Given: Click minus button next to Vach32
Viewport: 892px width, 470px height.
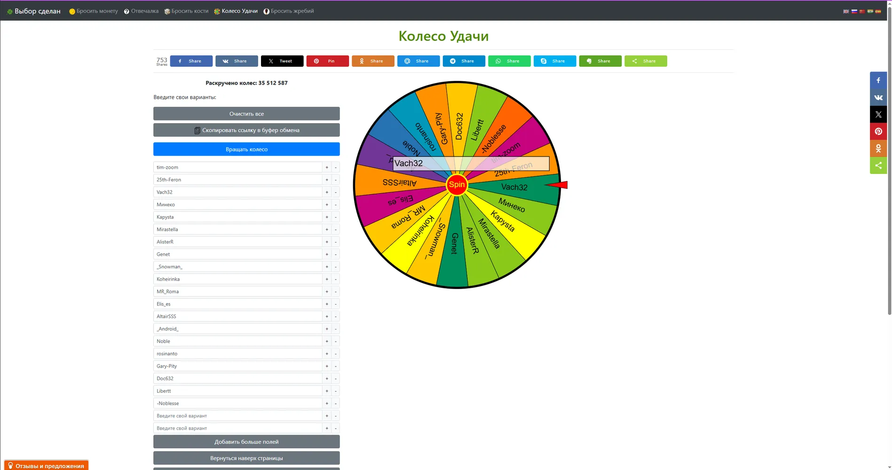Looking at the screenshot, I should (x=336, y=192).
